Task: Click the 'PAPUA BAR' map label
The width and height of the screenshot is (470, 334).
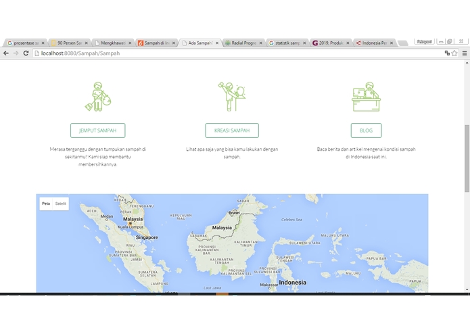Action: pyautogui.click(x=376, y=258)
